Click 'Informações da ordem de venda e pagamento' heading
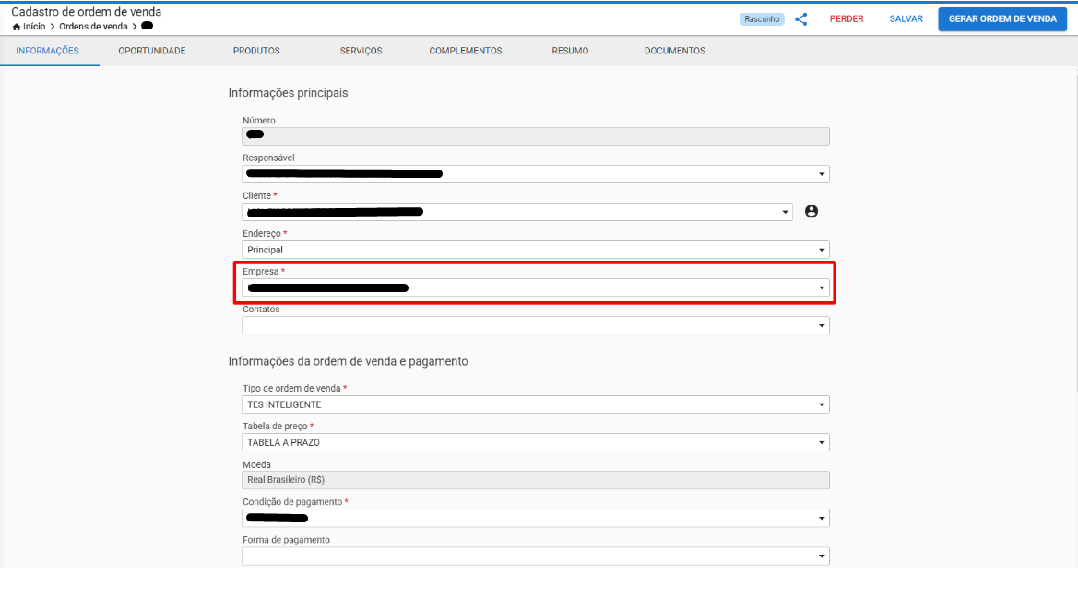The height and width of the screenshot is (597, 1078). tap(348, 361)
